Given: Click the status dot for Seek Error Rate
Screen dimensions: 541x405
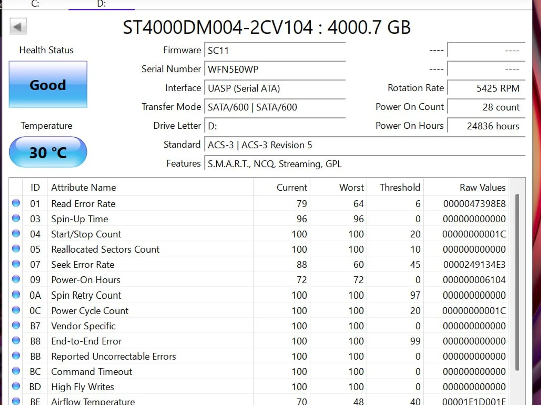Looking at the screenshot, I should [x=16, y=264].
